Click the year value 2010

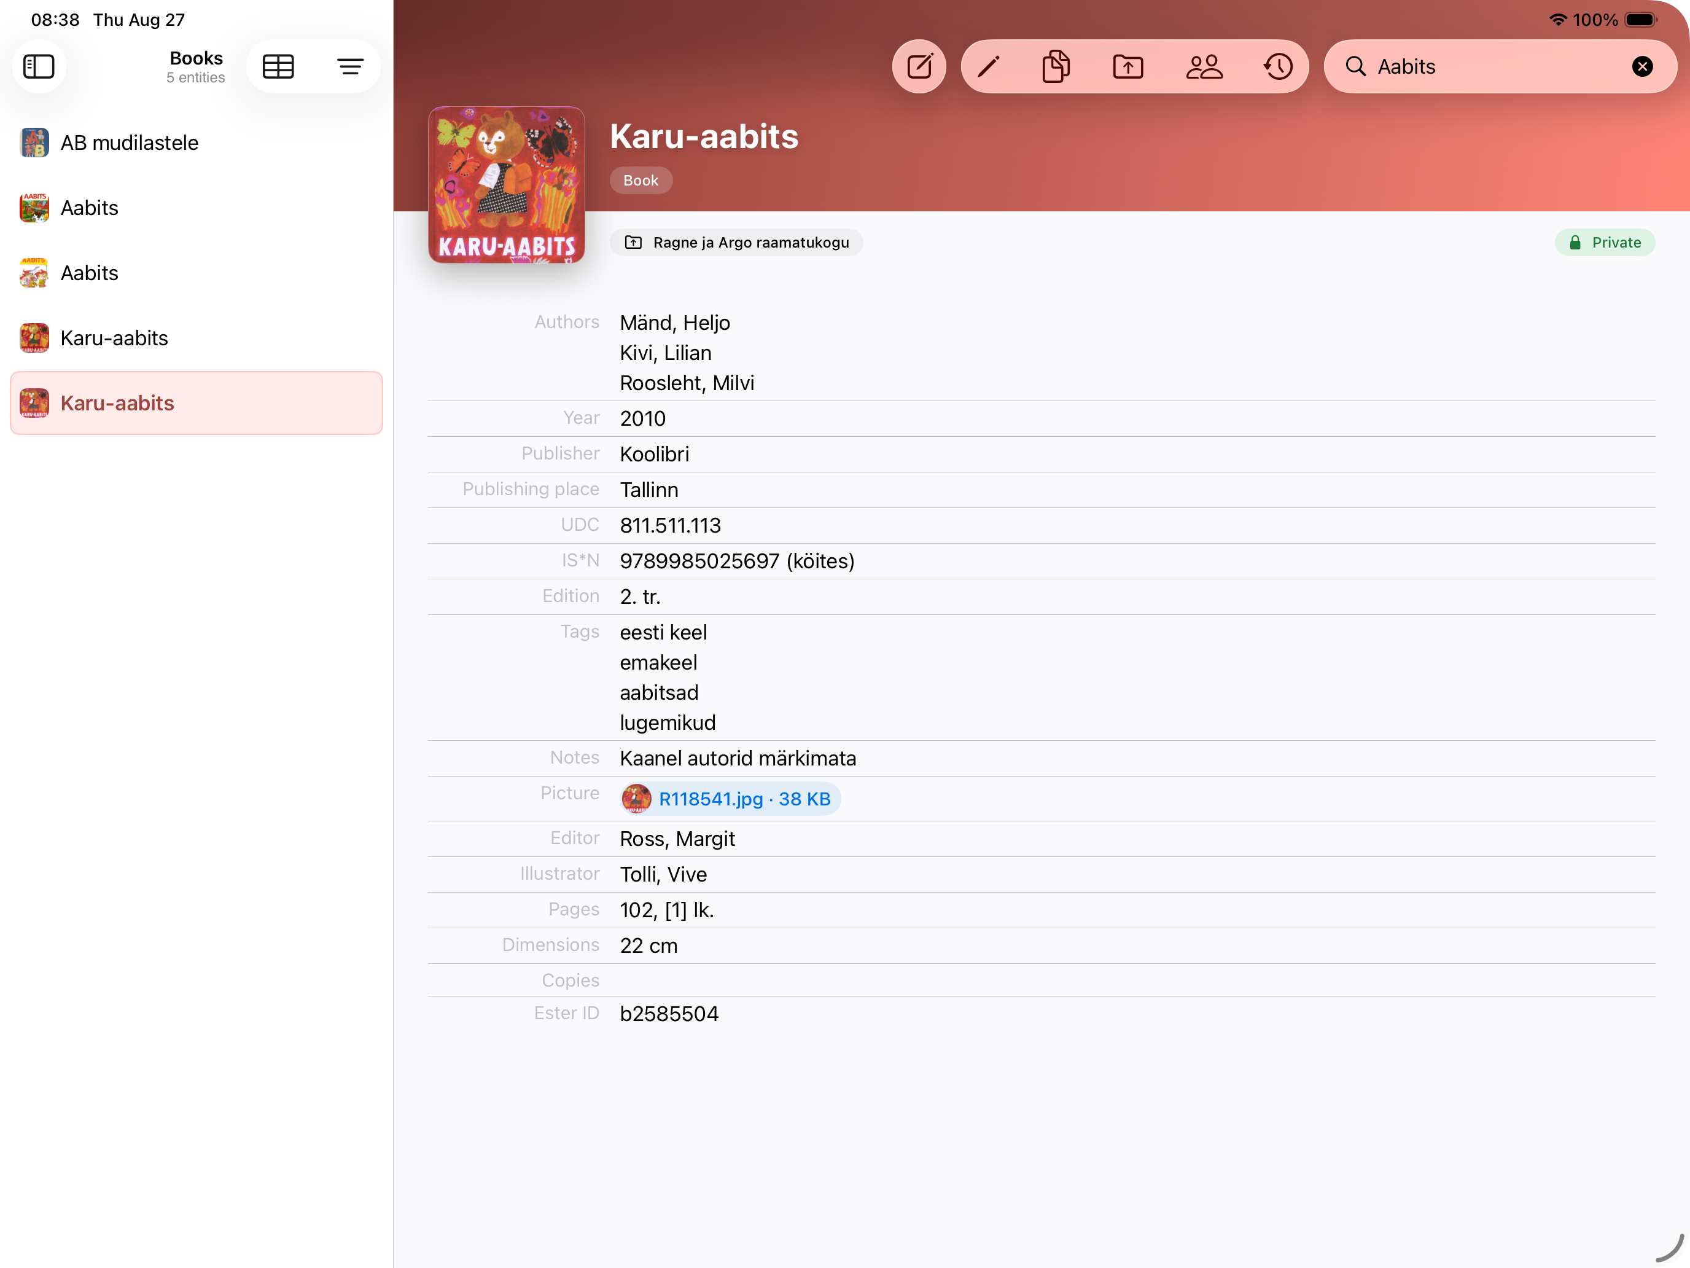[x=642, y=418]
